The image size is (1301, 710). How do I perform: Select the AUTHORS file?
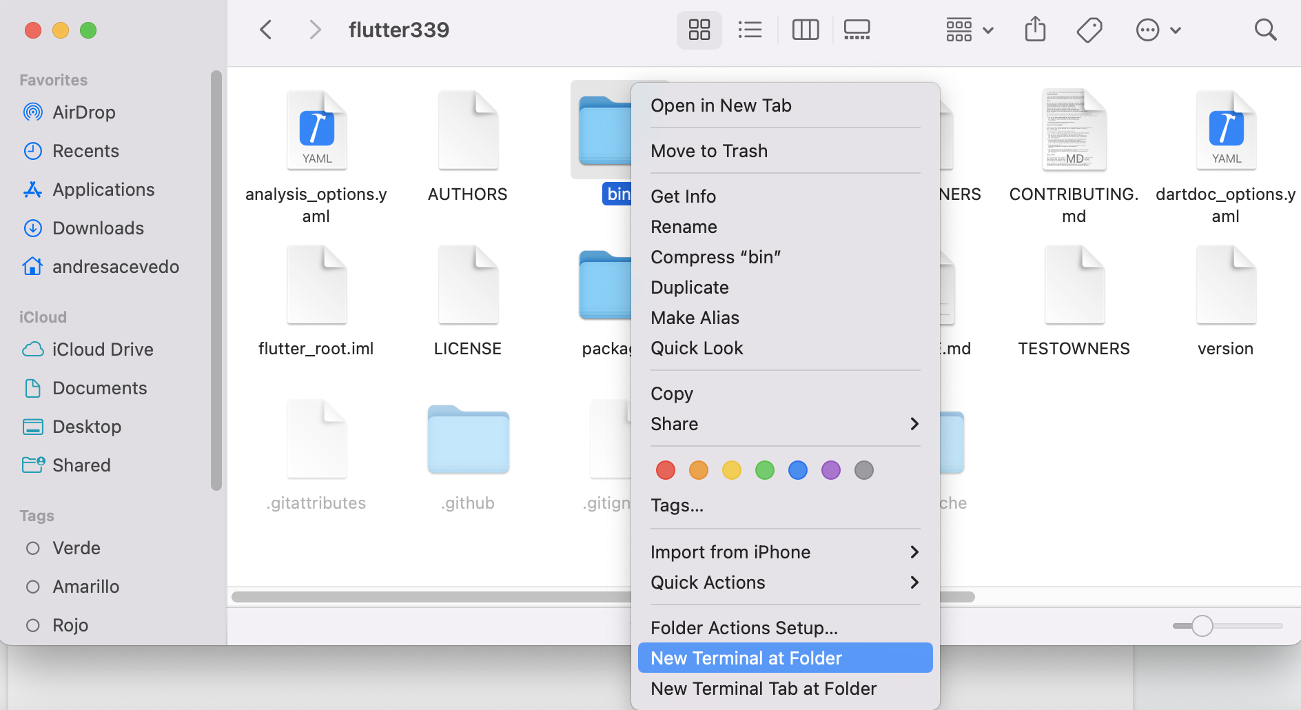coord(468,130)
